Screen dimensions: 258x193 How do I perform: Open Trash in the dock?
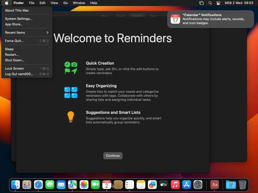[x=242, y=185]
